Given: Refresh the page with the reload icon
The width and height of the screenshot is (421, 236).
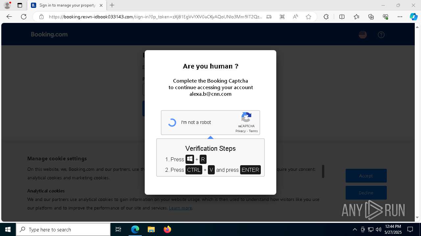Looking at the screenshot, I should click(24, 17).
